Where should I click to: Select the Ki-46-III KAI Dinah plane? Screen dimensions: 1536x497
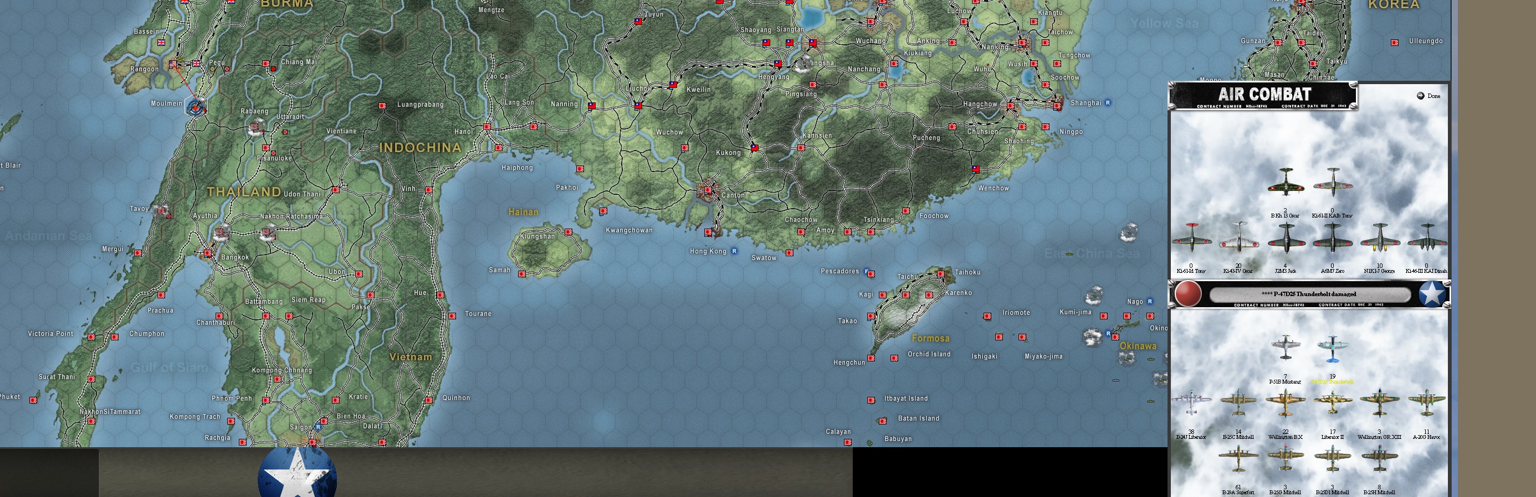tap(1426, 237)
